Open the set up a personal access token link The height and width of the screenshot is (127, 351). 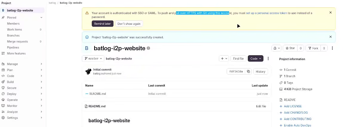[266, 13]
